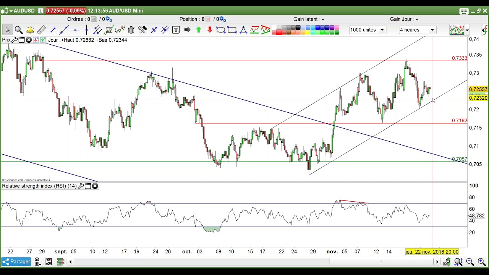Activate the magnifying glass zoom tool
The image size is (489, 275).
click(x=18, y=30)
